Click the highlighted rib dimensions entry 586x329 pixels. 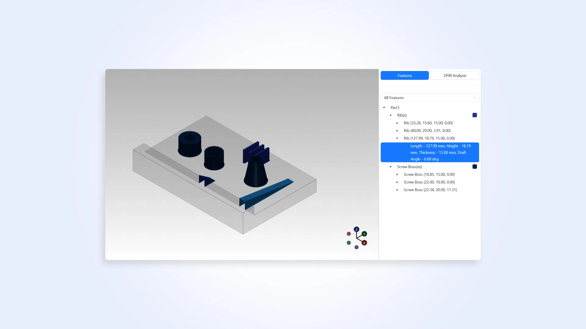click(x=429, y=152)
